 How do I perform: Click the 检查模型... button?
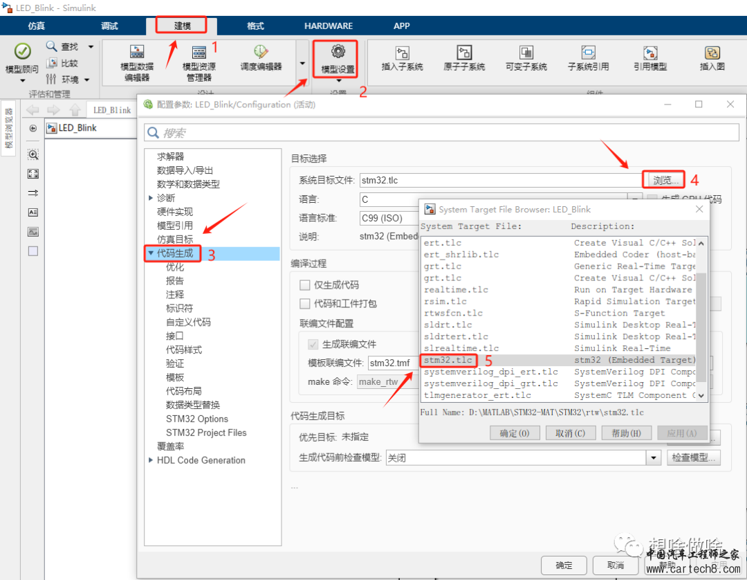pyautogui.click(x=694, y=458)
